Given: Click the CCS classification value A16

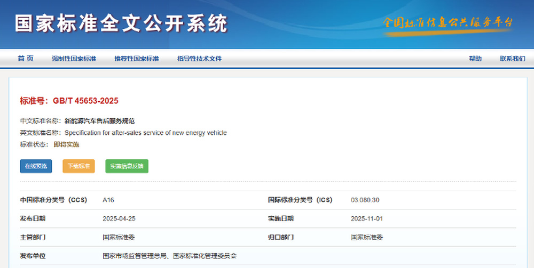Looking at the screenshot, I should tap(108, 200).
